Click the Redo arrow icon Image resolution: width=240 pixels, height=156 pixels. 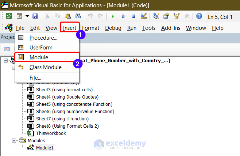[100, 16]
